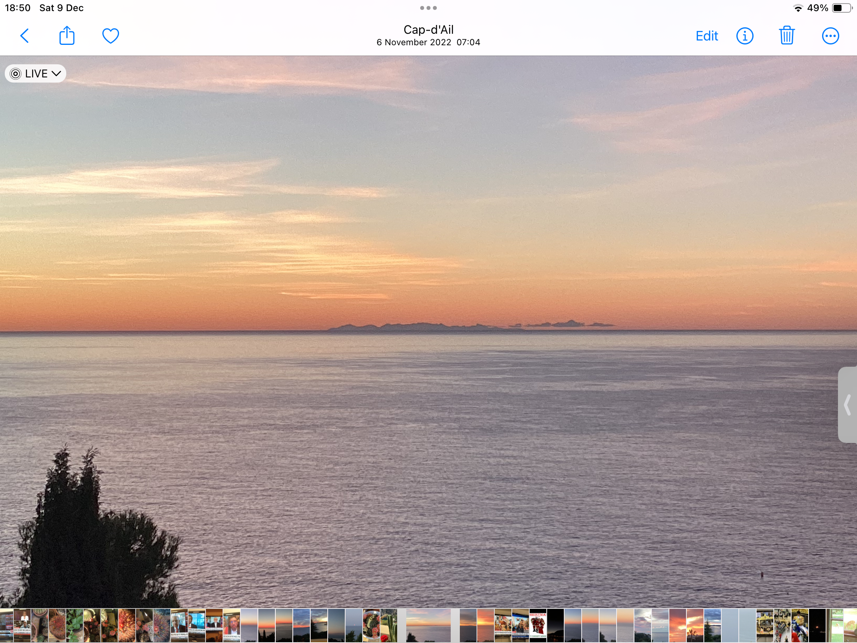Tap the Cap-d'Ail location title

[428, 30]
